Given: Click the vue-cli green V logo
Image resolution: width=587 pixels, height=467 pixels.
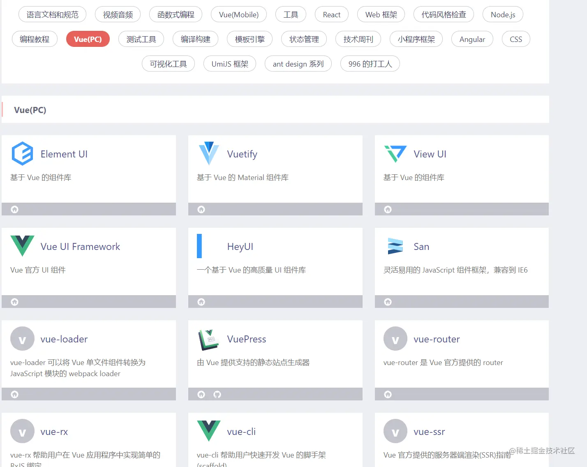Looking at the screenshot, I should coord(209,431).
